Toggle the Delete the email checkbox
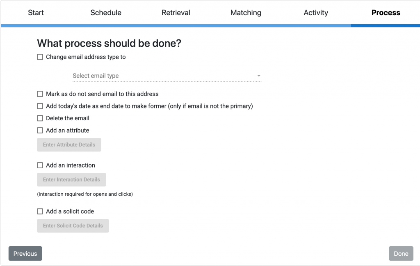The width and height of the screenshot is (420, 266). pos(40,118)
